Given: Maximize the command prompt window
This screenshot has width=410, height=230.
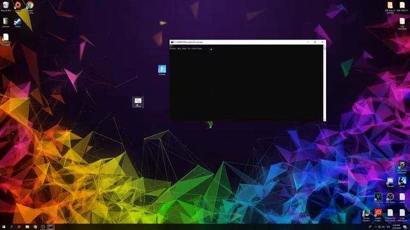Looking at the screenshot, I should click(315, 42).
